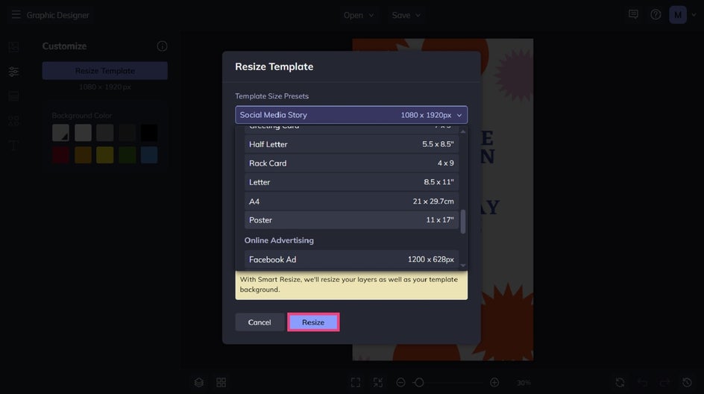This screenshot has height=394, width=704.
Task: Select the image manager sidebar icon
Action: 13,47
